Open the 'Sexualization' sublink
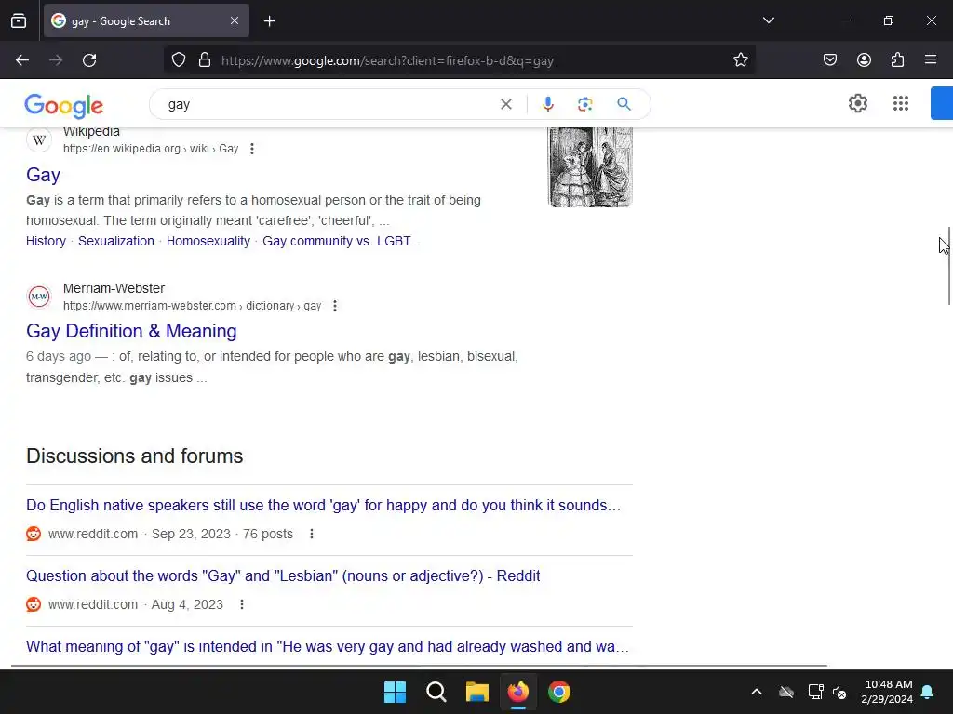953x714 pixels. click(x=116, y=241)
